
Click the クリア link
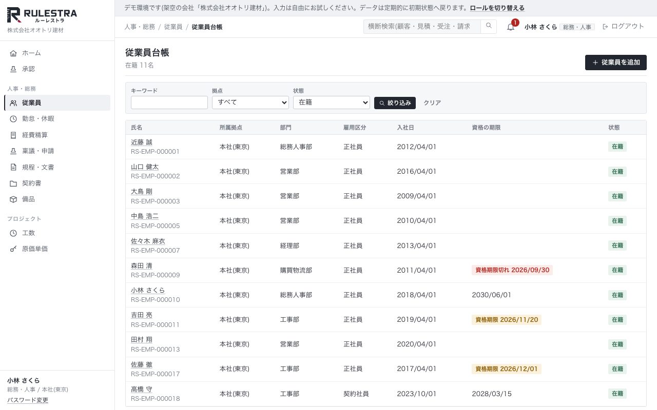pyautogui.click(x=432, y=102)
